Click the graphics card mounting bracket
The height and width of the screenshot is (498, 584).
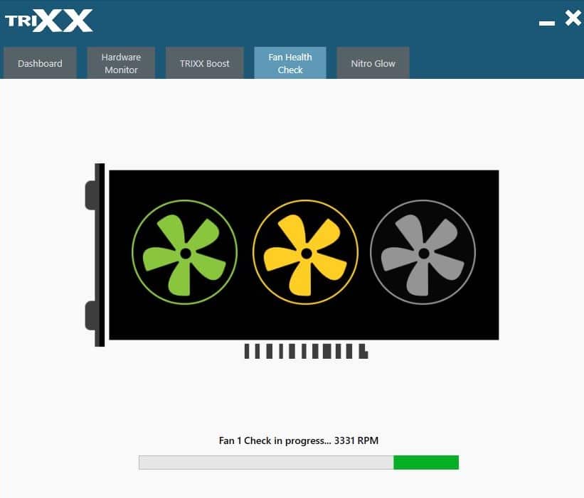point(97,254)
